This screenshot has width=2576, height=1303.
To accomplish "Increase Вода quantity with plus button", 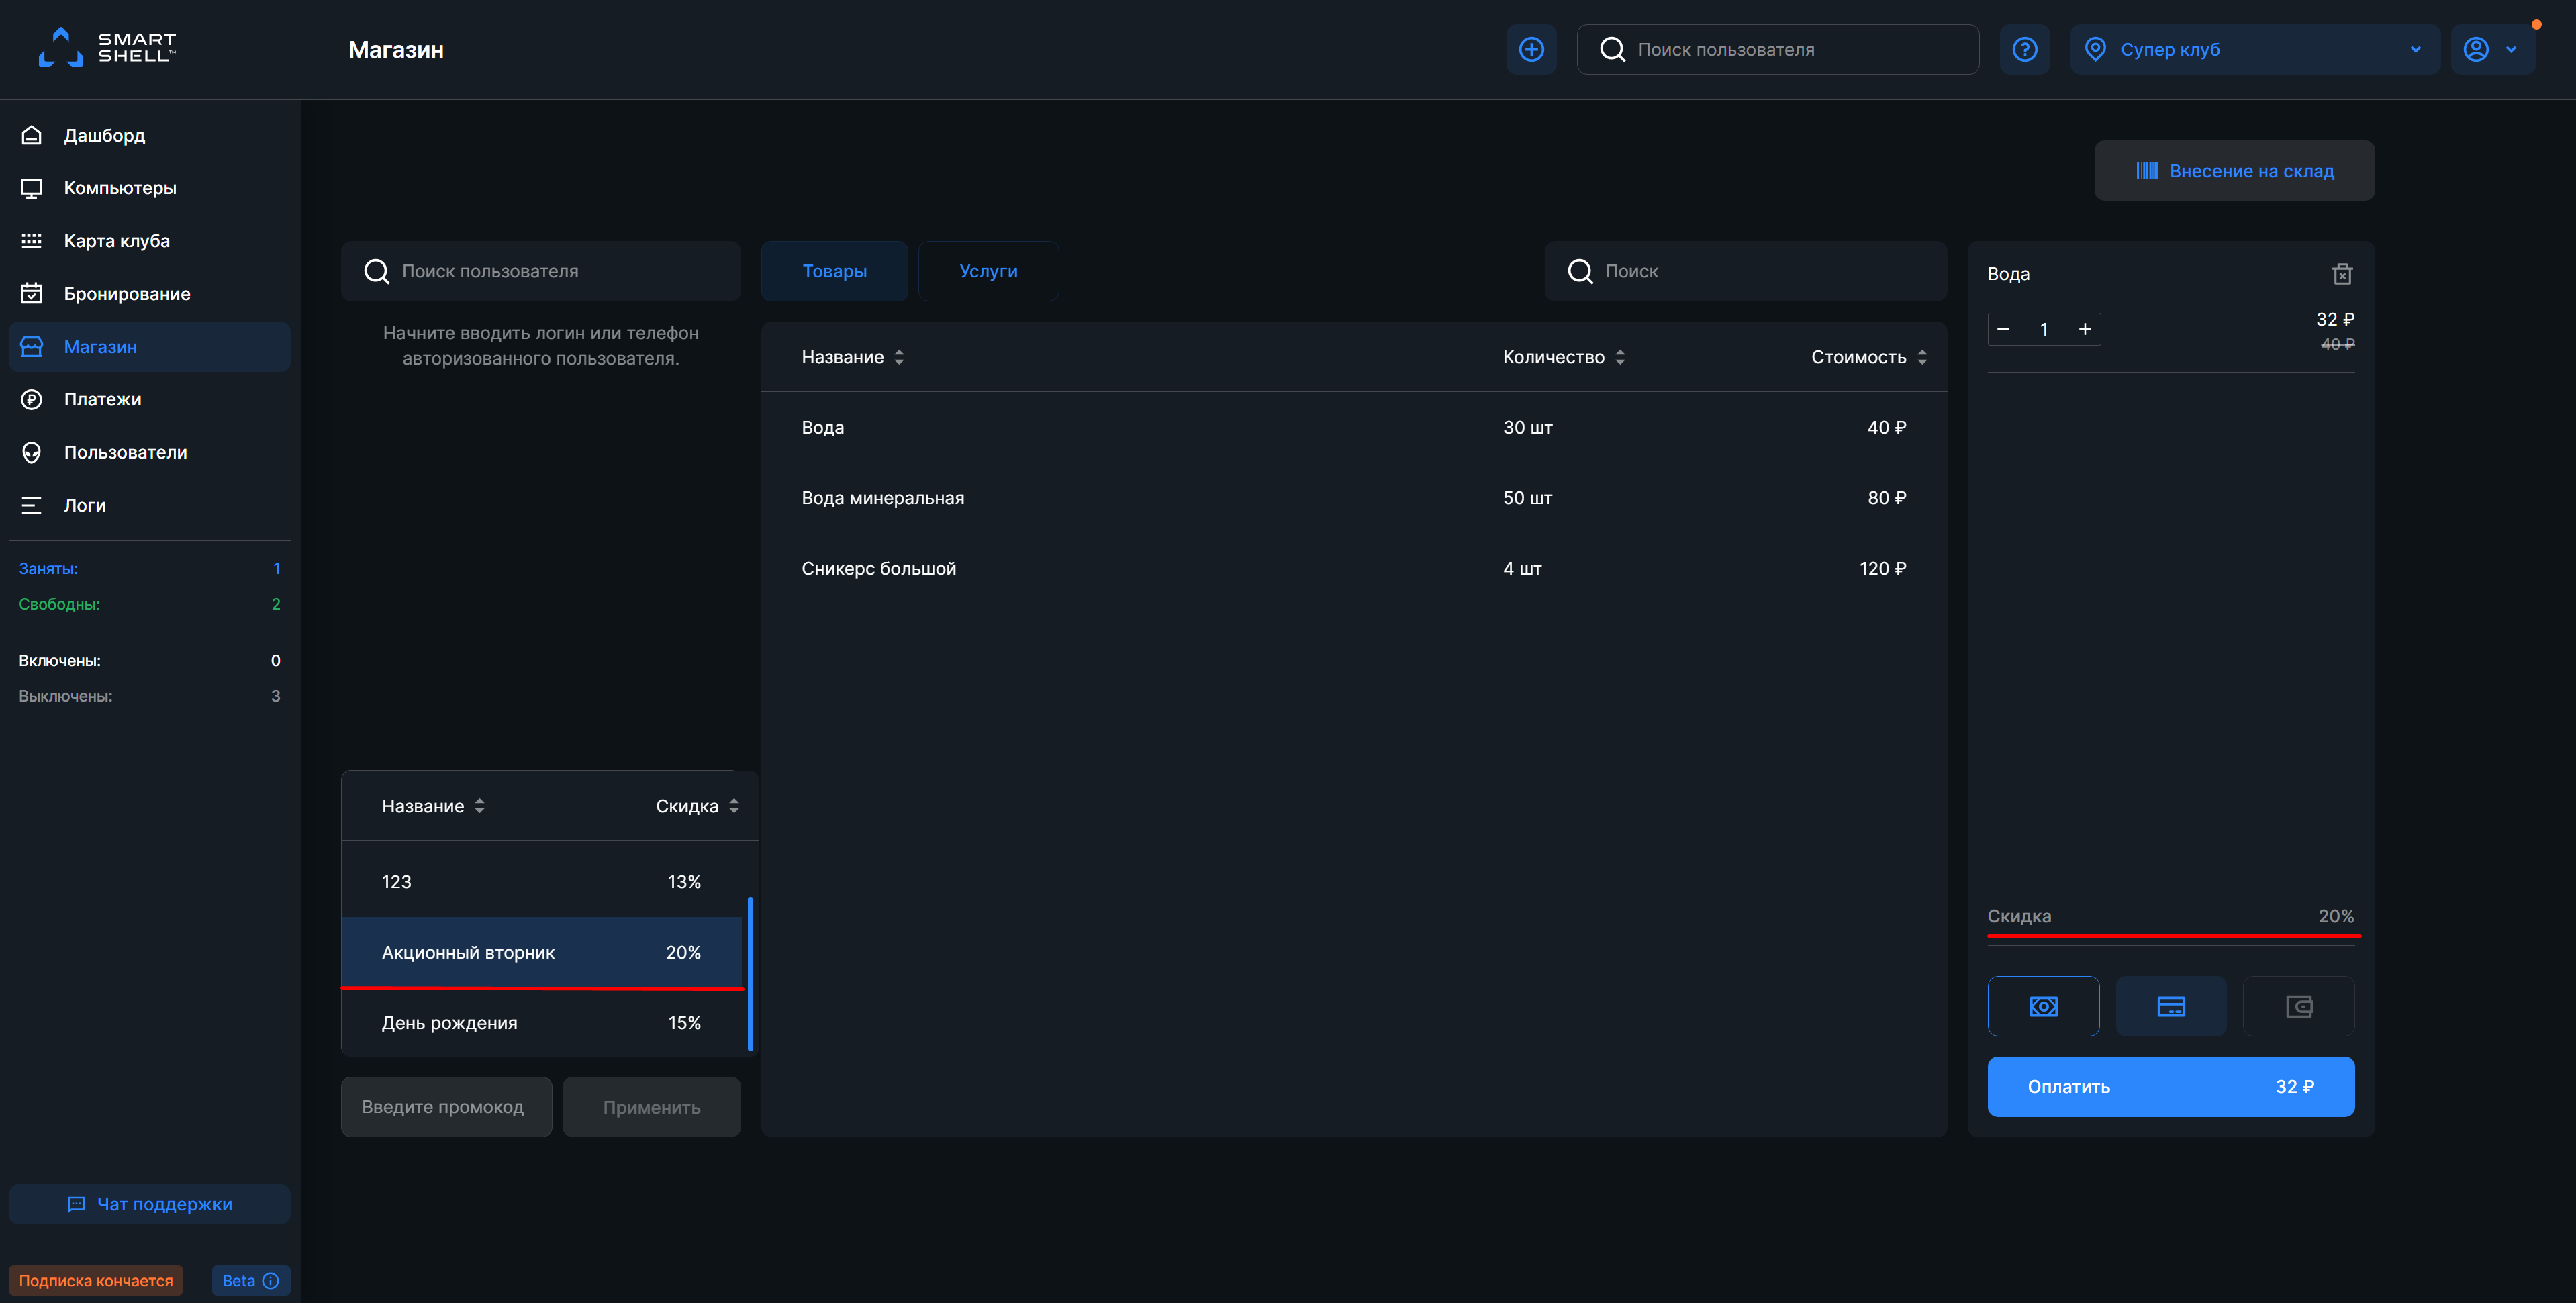I will [x=2085, y=329].
